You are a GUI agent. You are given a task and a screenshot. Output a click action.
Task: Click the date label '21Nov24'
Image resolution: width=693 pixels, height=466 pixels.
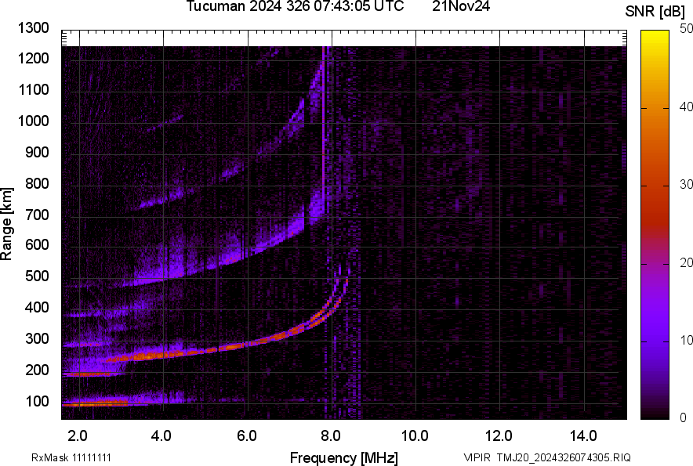click(x=461, y=6)
